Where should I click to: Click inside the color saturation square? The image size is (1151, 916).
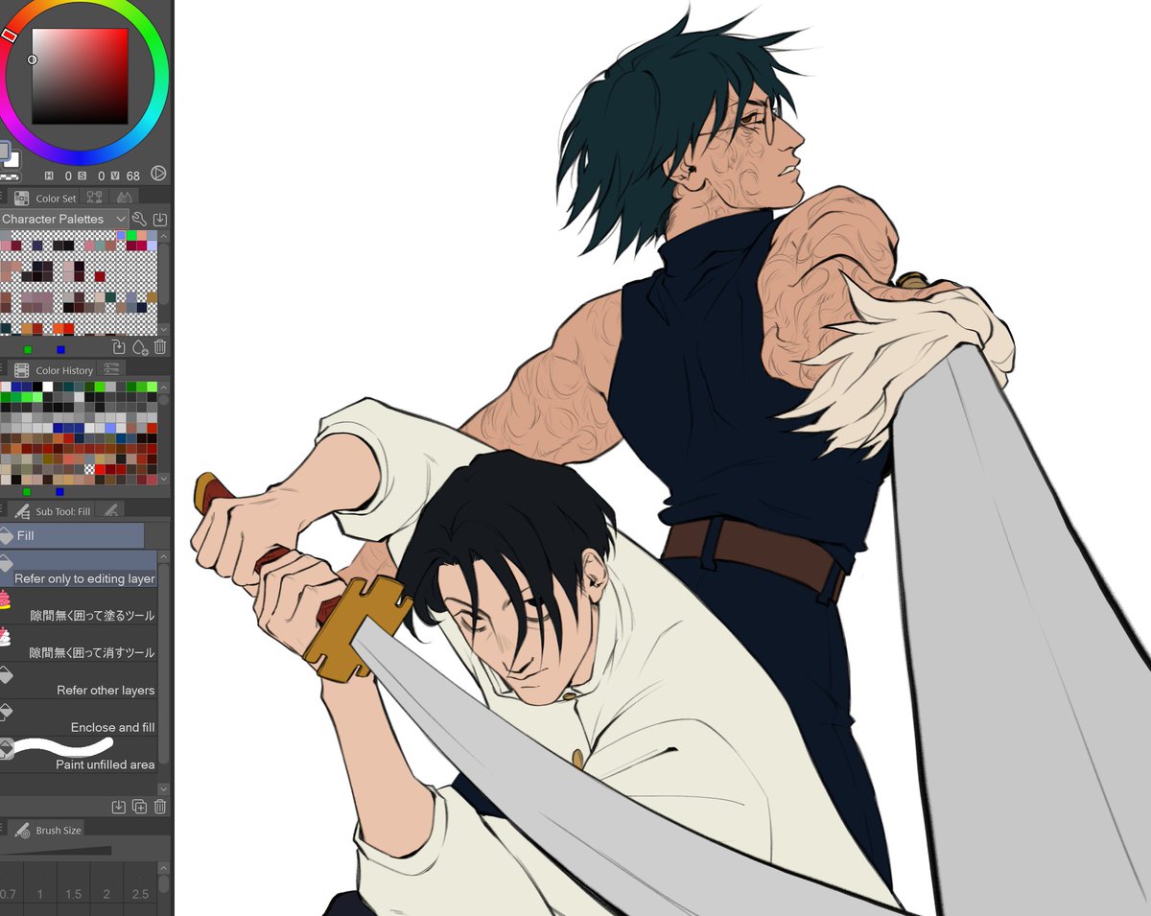tap(80, 76)
